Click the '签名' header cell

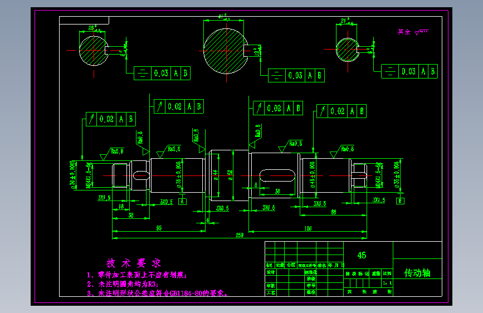click(x=322, y=265)
